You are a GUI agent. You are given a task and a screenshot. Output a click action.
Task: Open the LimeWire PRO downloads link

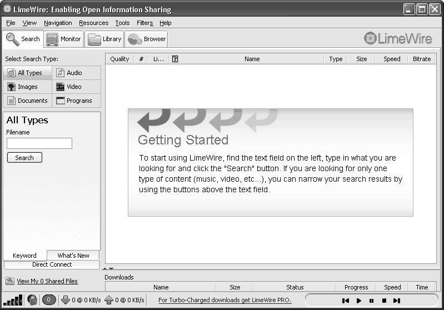(225, 300)
